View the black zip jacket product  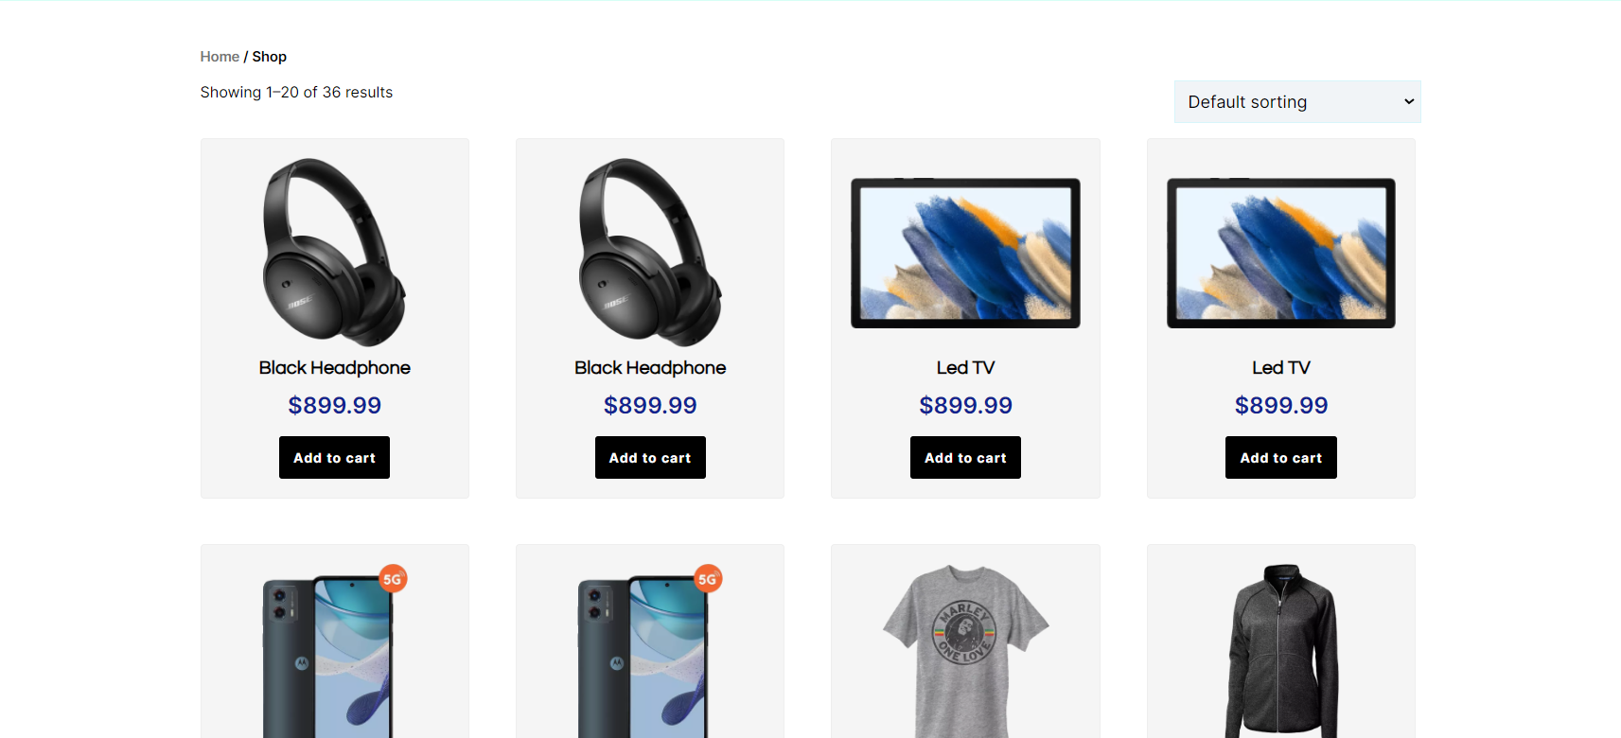tap(1281, 651)
